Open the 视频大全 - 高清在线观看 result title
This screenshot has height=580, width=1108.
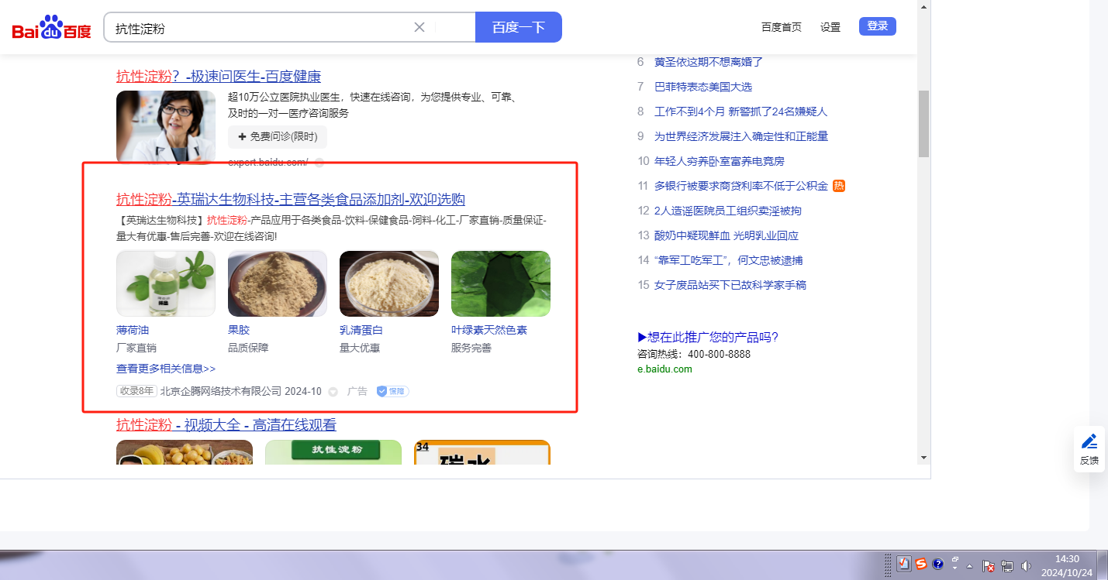226,425
